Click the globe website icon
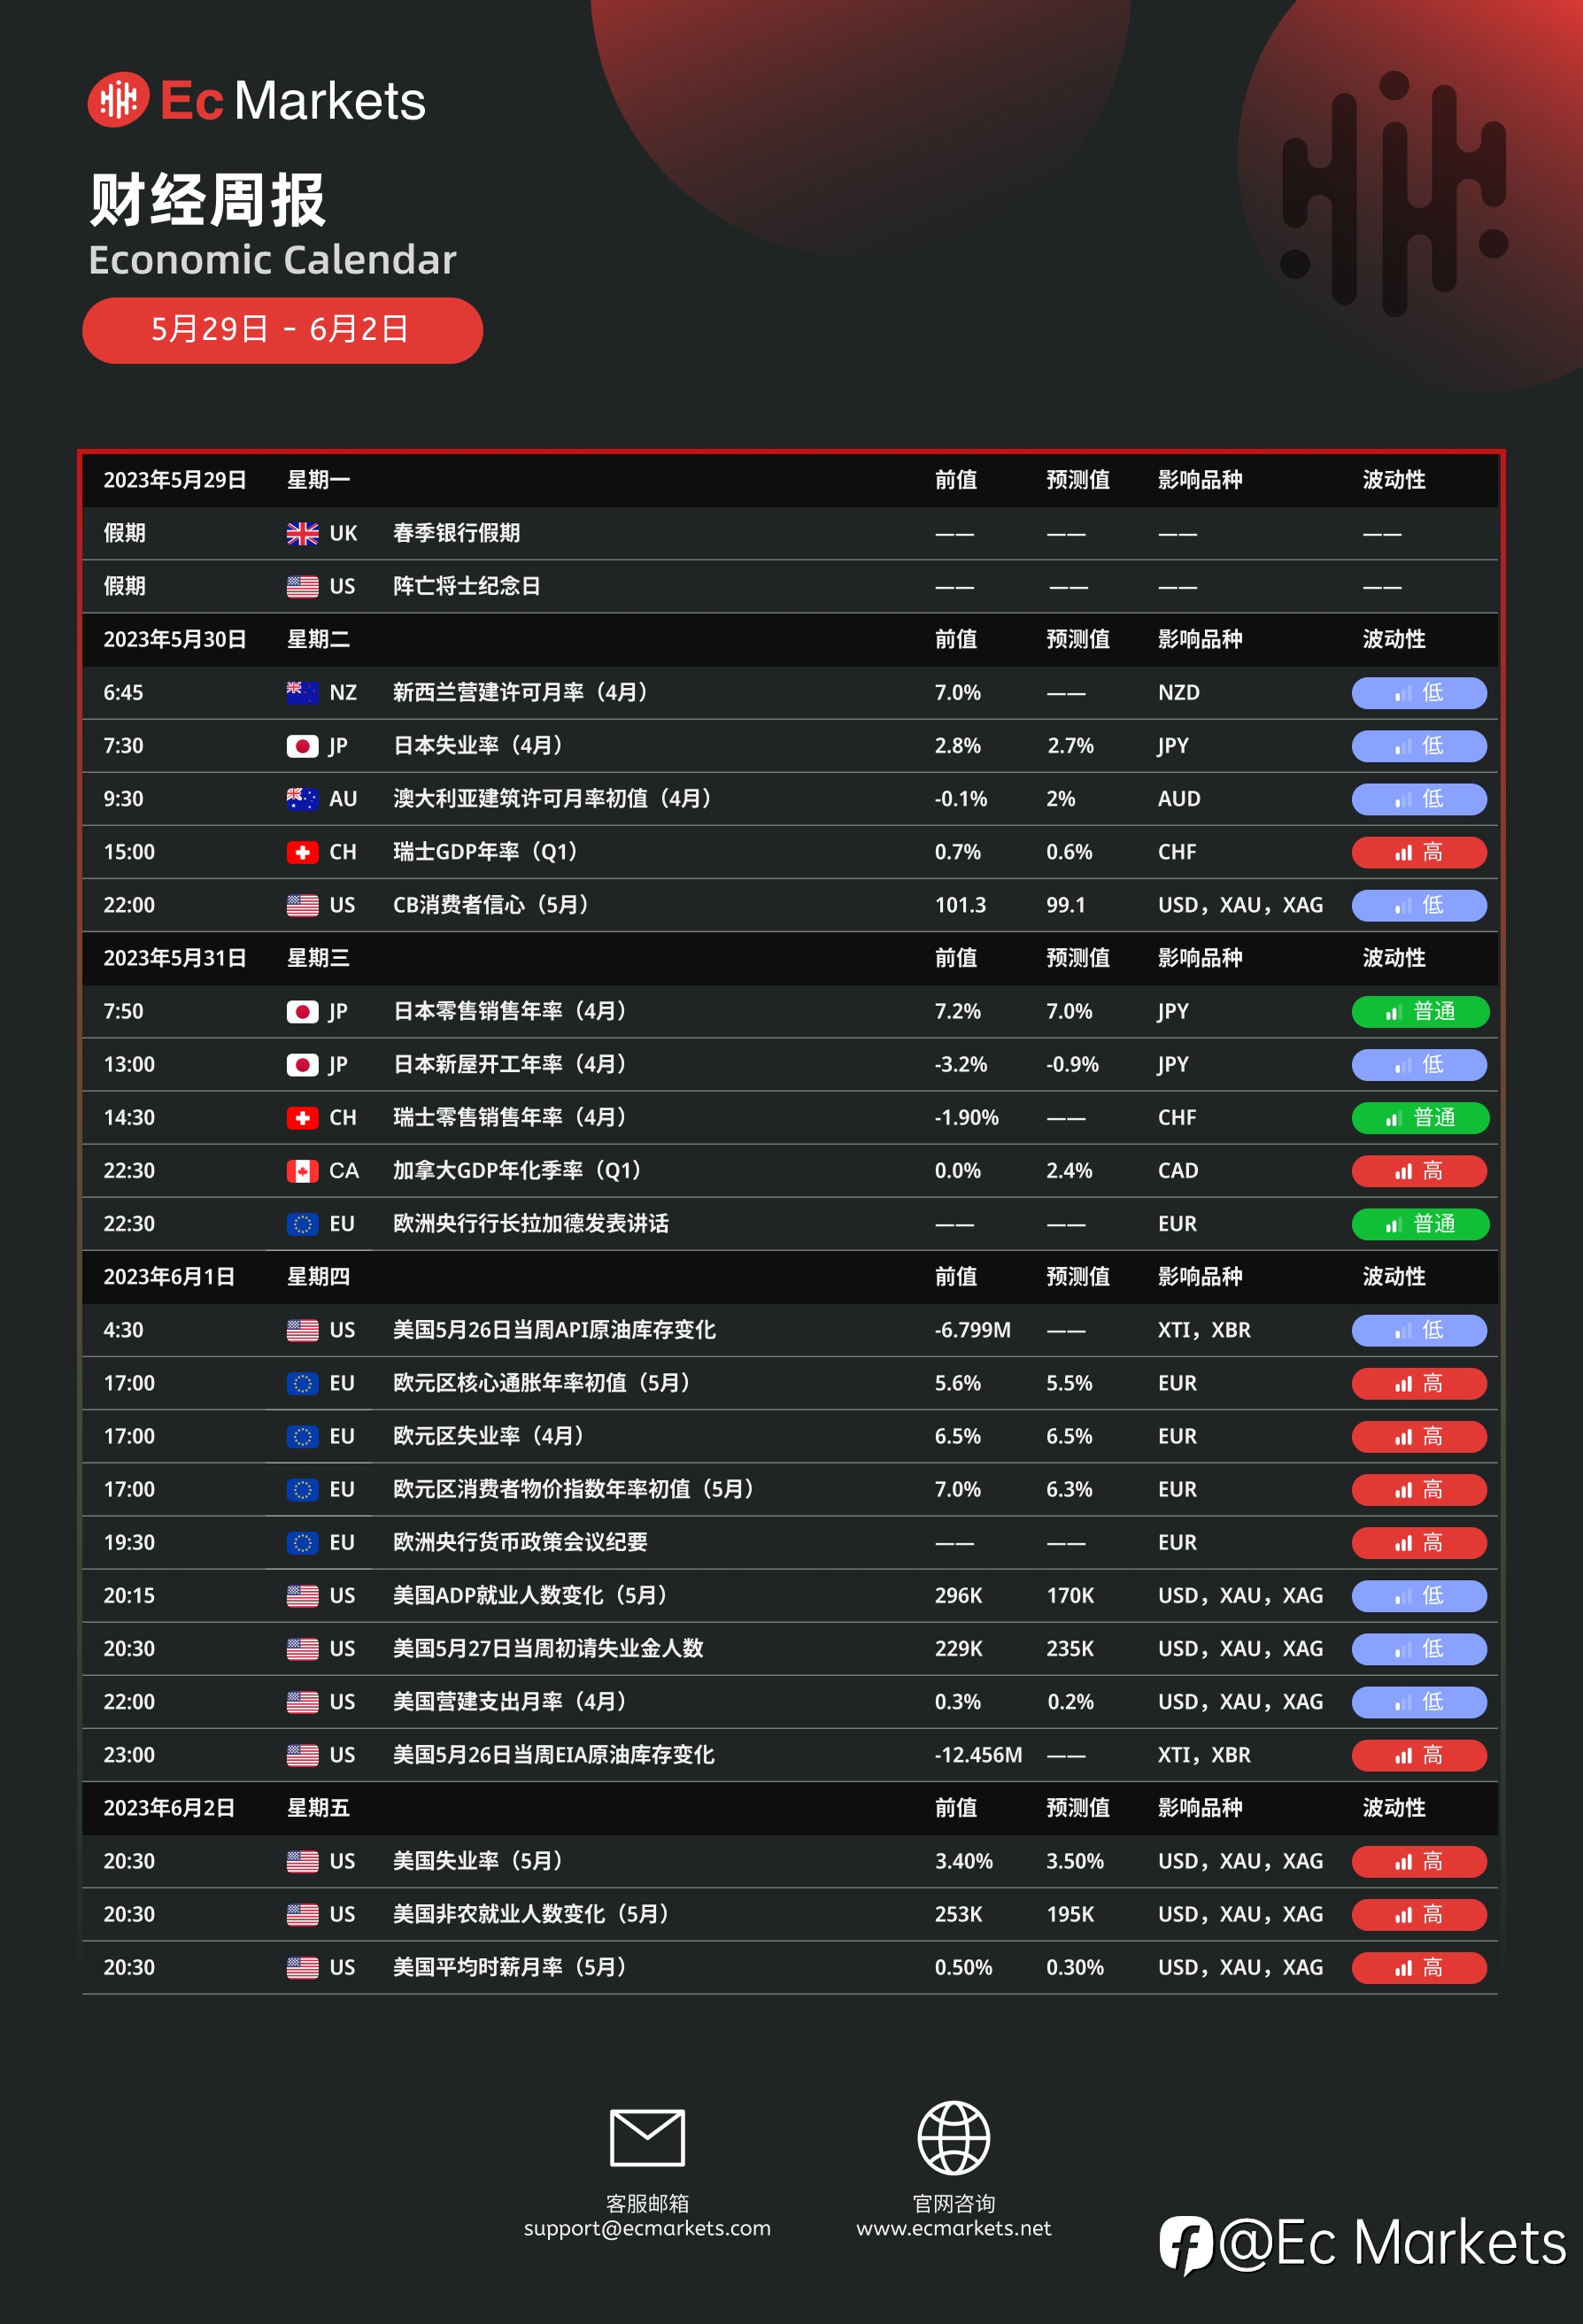 [x=953, y=2138]
